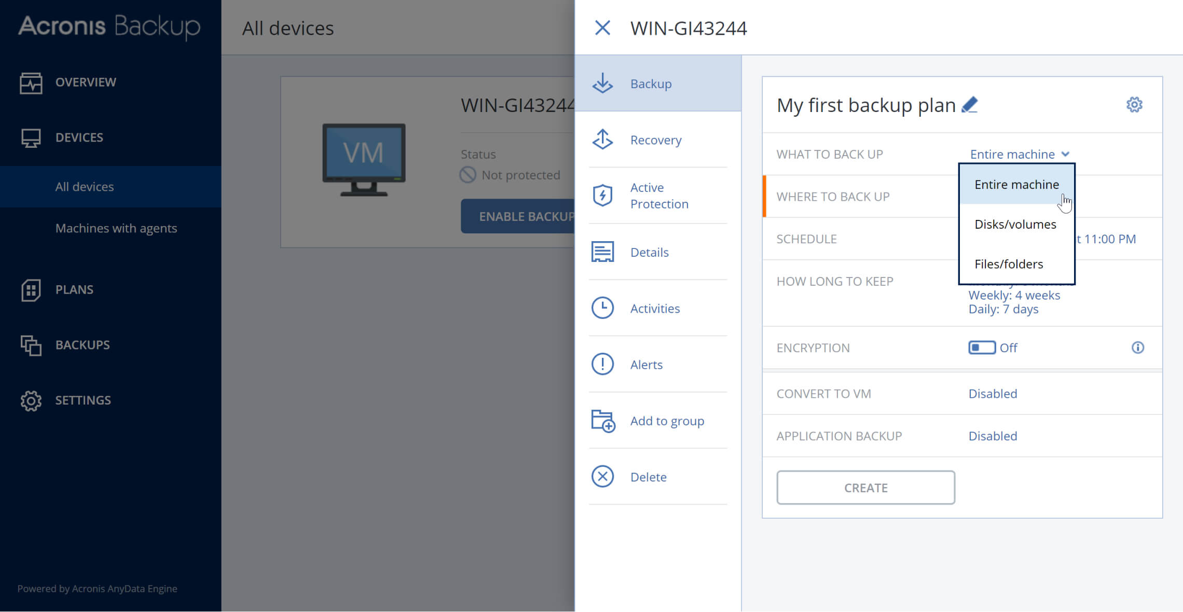Screen dimensions: 1183x612
Task: Click the Add to group folder icon
Action: (603, 421)
